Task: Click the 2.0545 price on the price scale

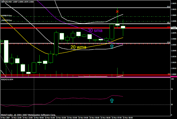Action: pyautogui.click(x=173, y=51)
